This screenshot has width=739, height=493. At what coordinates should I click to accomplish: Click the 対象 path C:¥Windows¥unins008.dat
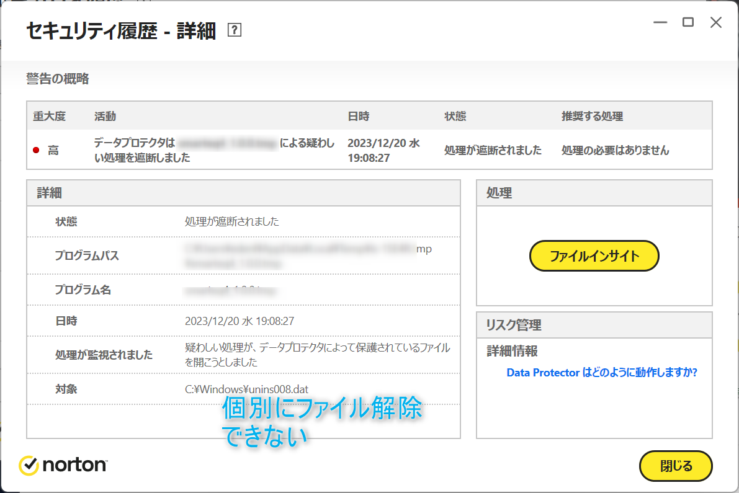(246, 389)
